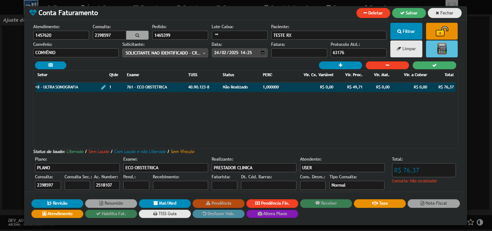492x231 pixels.
Task: Sort by the Exame column header
Action: click(133, 75)
